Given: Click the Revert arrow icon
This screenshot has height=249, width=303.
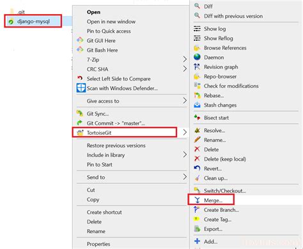Looking at the screenshot, I should [x=197, y=169].
